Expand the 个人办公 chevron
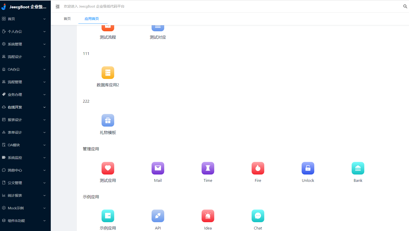This screenshot has width=409, height=231. pyautogui.click(x=44, y=32)
